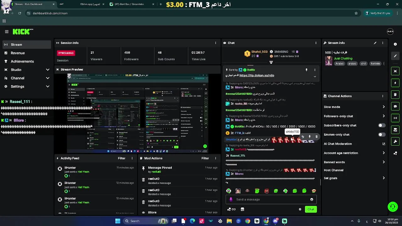The width and height of the screenshot is (402, 226).
Task: Open the emoji picker in chat input
Action: click(x=312, y=199)
